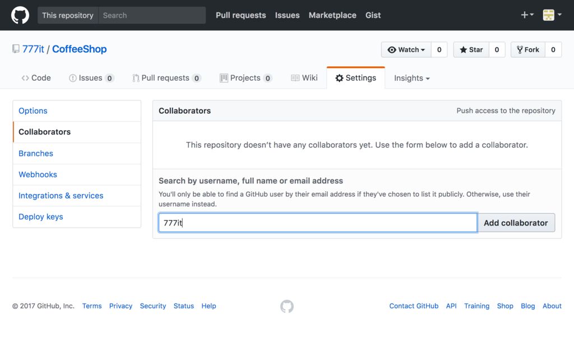The width and height of the screenshot is (574, 359).
Task: Click the forks count next to Fork
Action: [553, 50]
